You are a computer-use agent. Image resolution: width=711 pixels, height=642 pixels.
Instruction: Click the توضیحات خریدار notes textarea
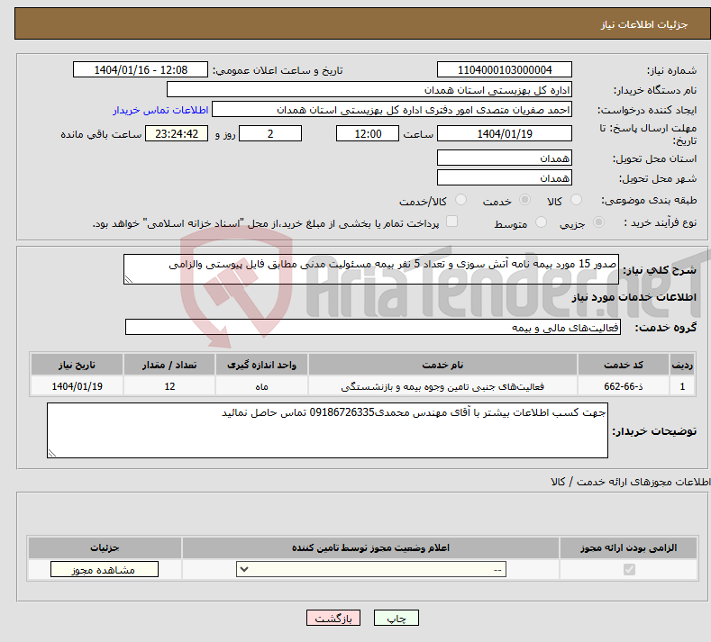point(327,430)
